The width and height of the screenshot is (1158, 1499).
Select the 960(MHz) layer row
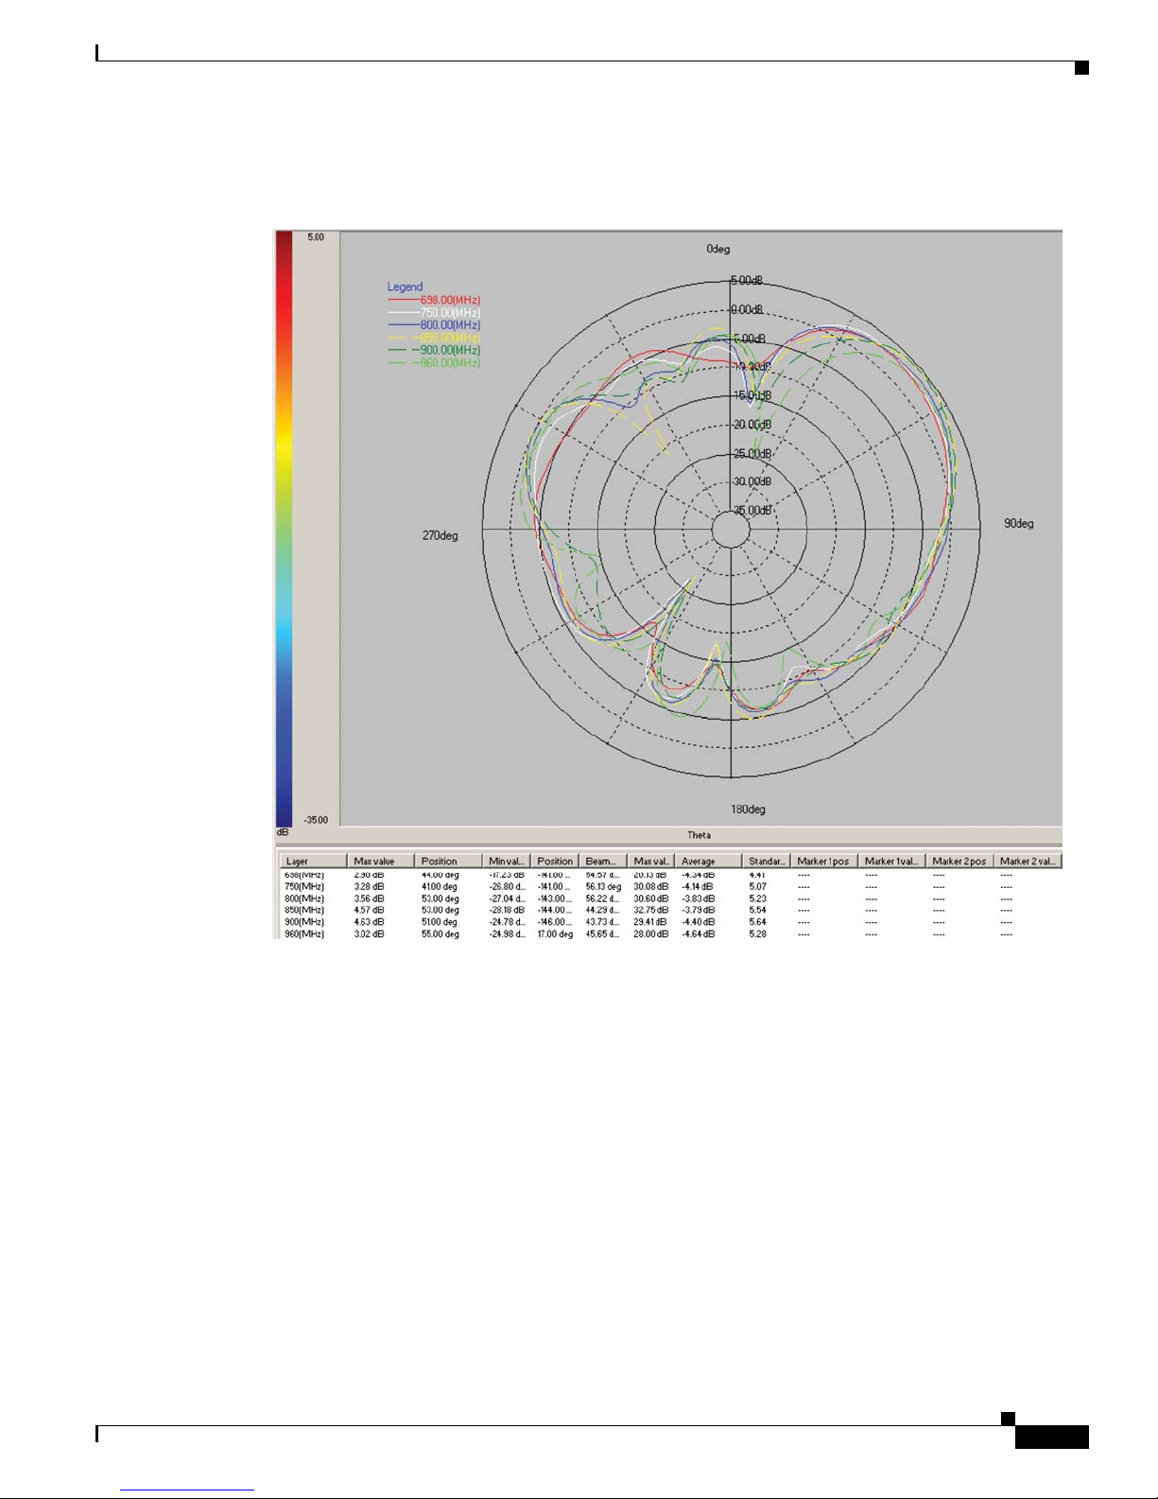point(304,934)
